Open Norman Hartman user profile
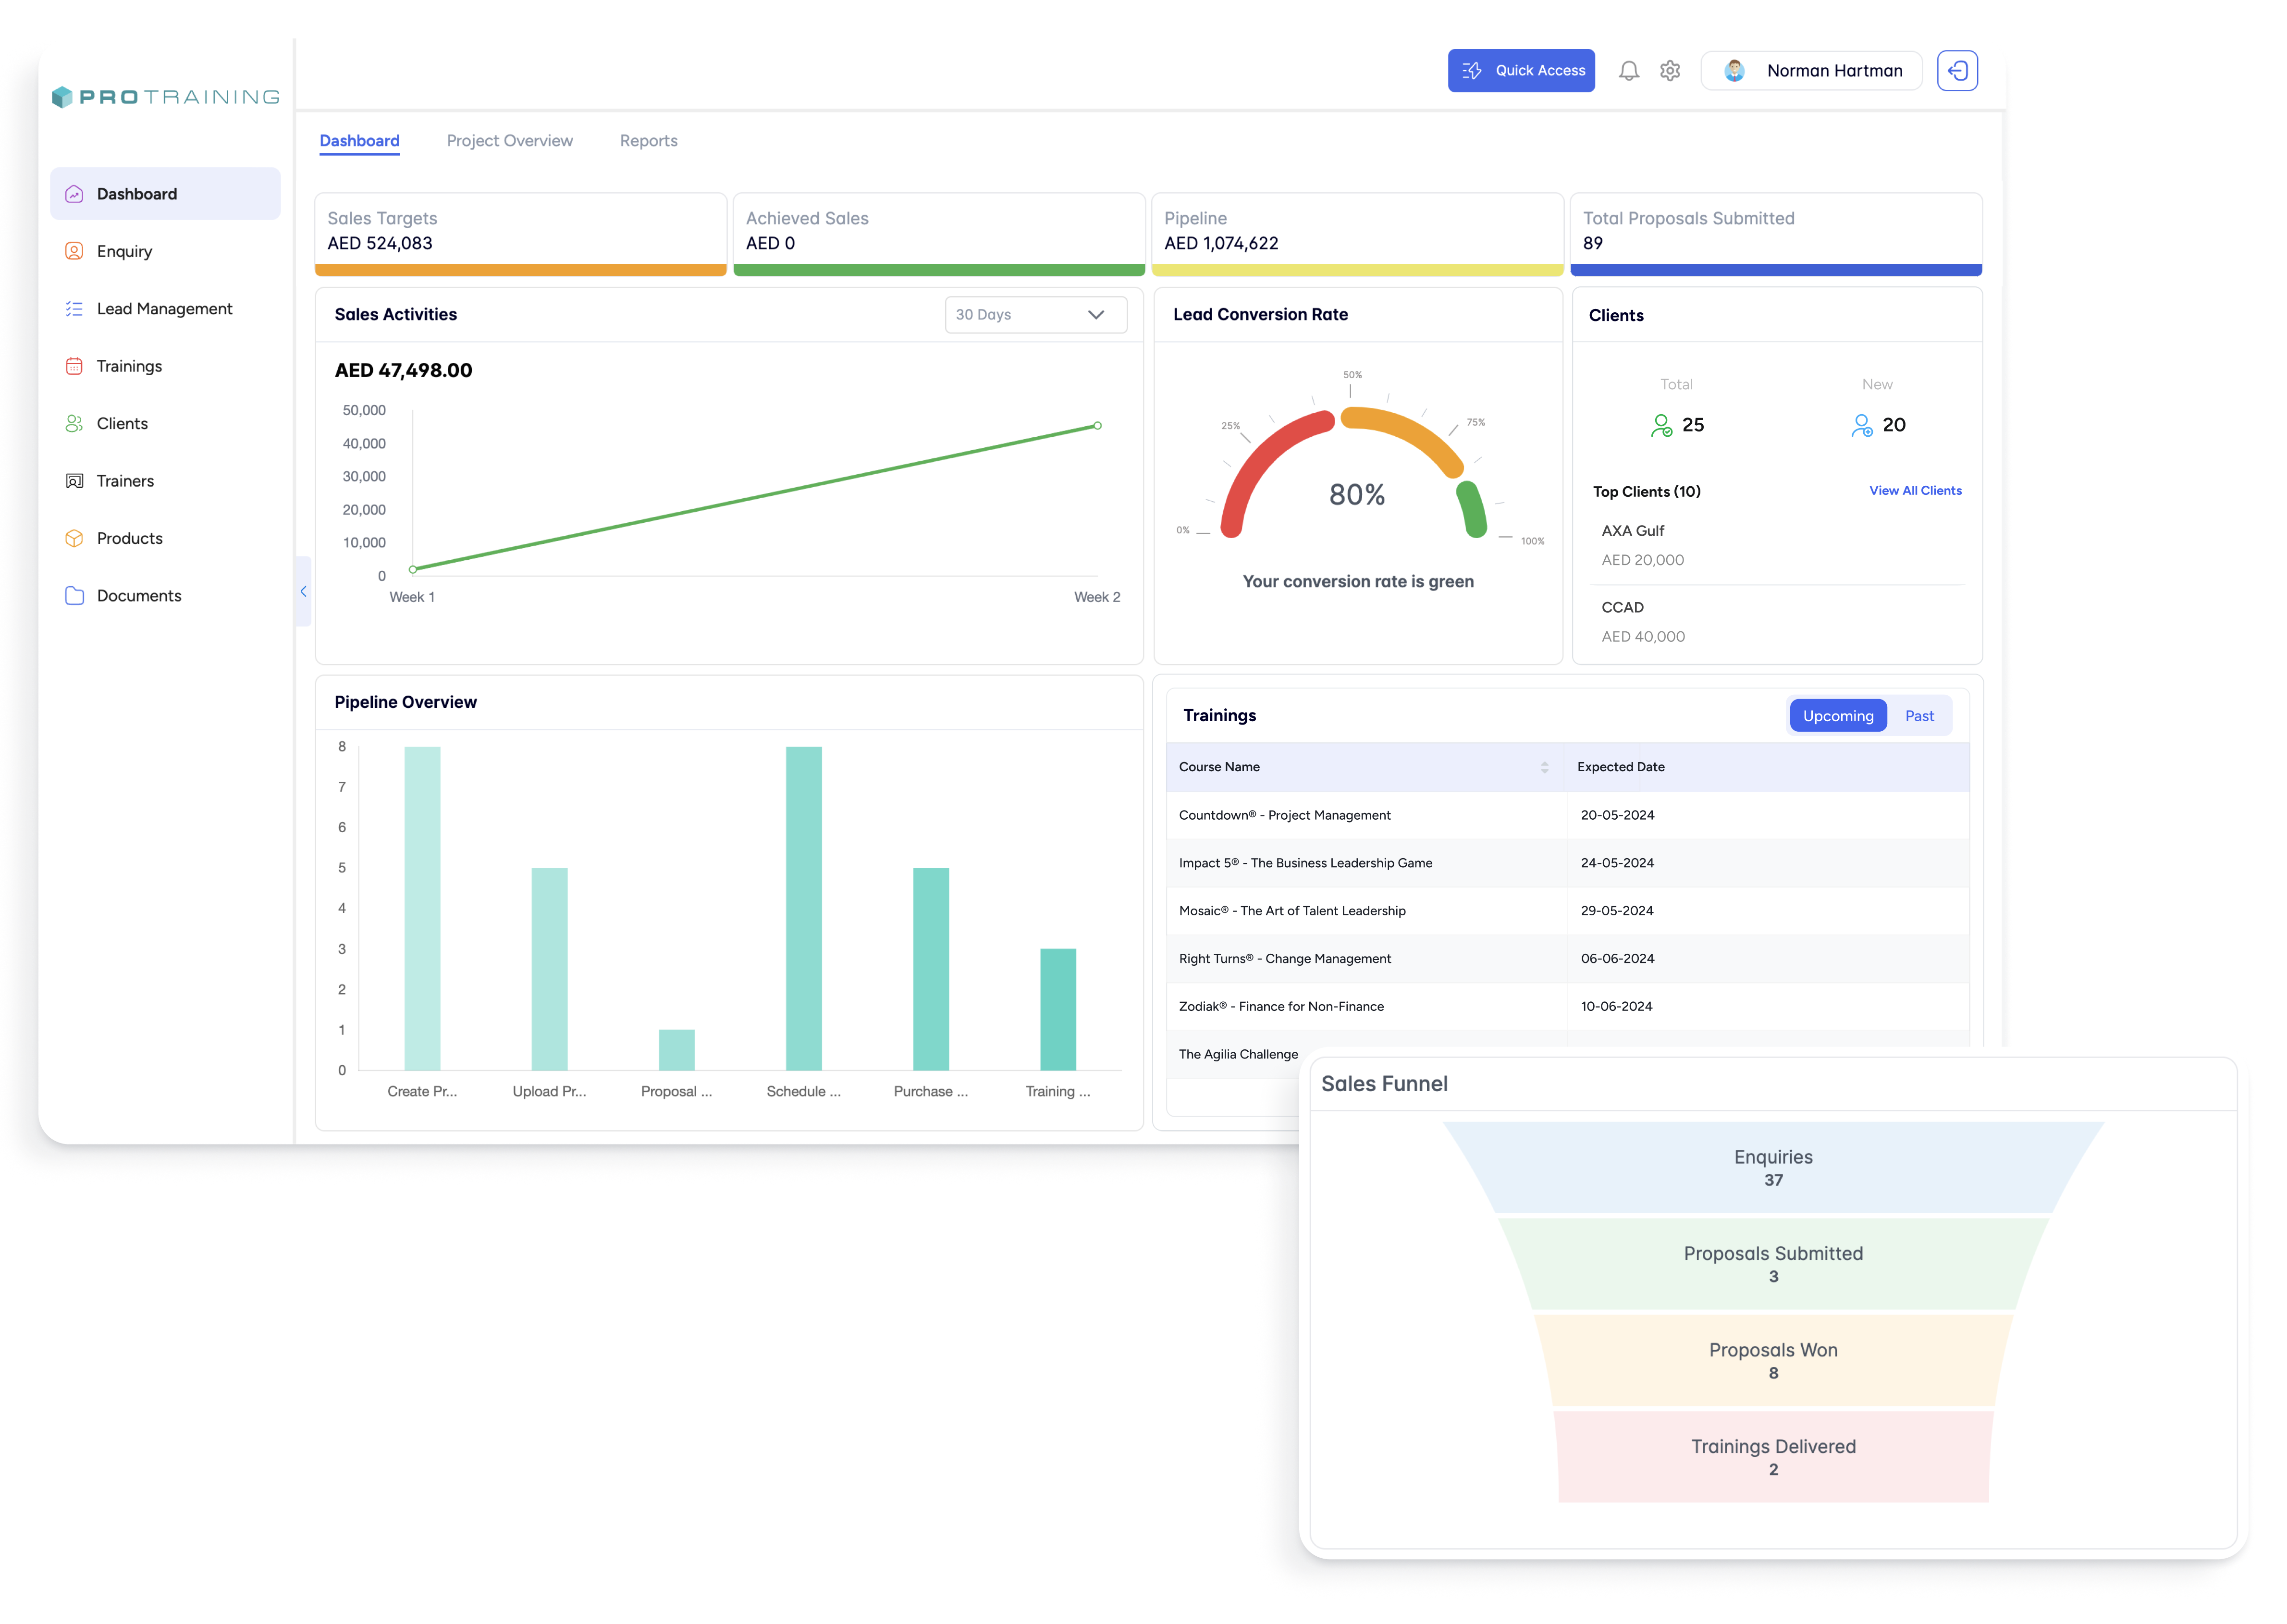This screenshot has height=1624, width=2287. pyautogui.click(x=1811, y=71)
